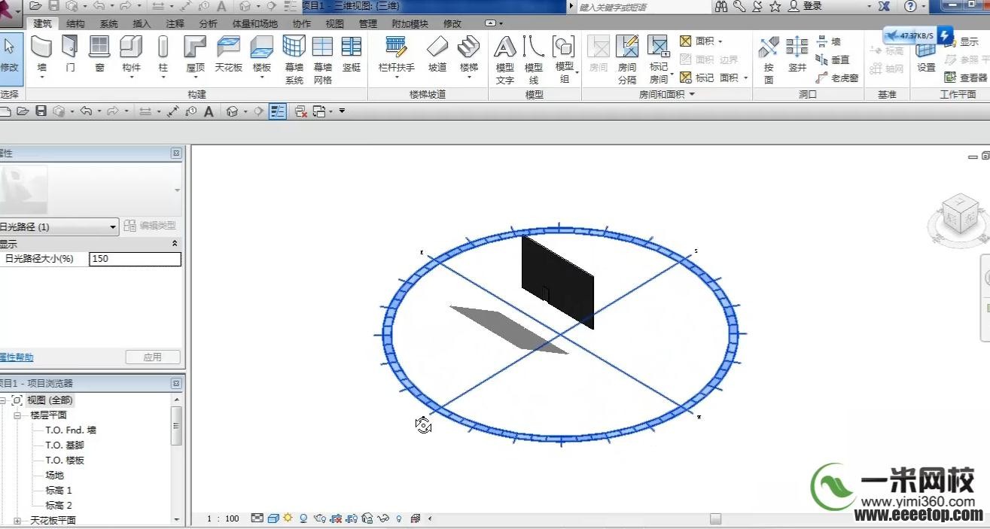Toggle thin lines in quick access toolbar
This screenshot has height=529, width=990.
pyautogui.click(x=278, y=111)
